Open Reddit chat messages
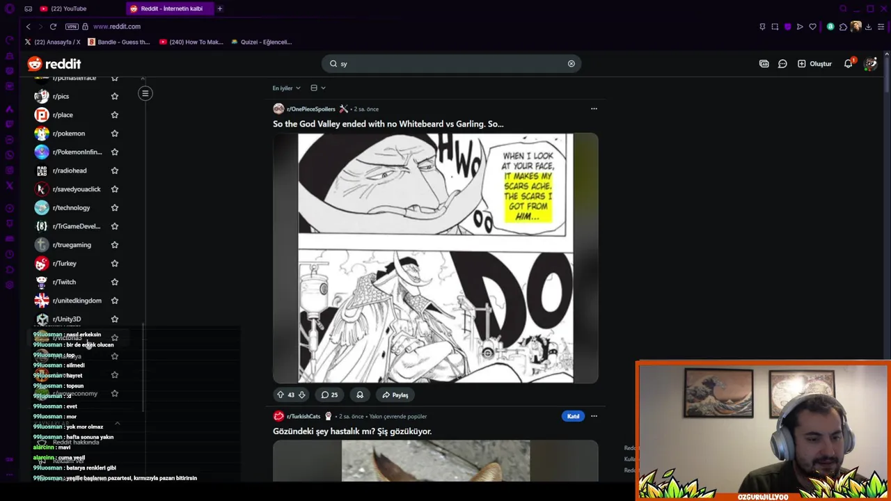This screenshot has height=501, width=891. click(x=782, y=63)
